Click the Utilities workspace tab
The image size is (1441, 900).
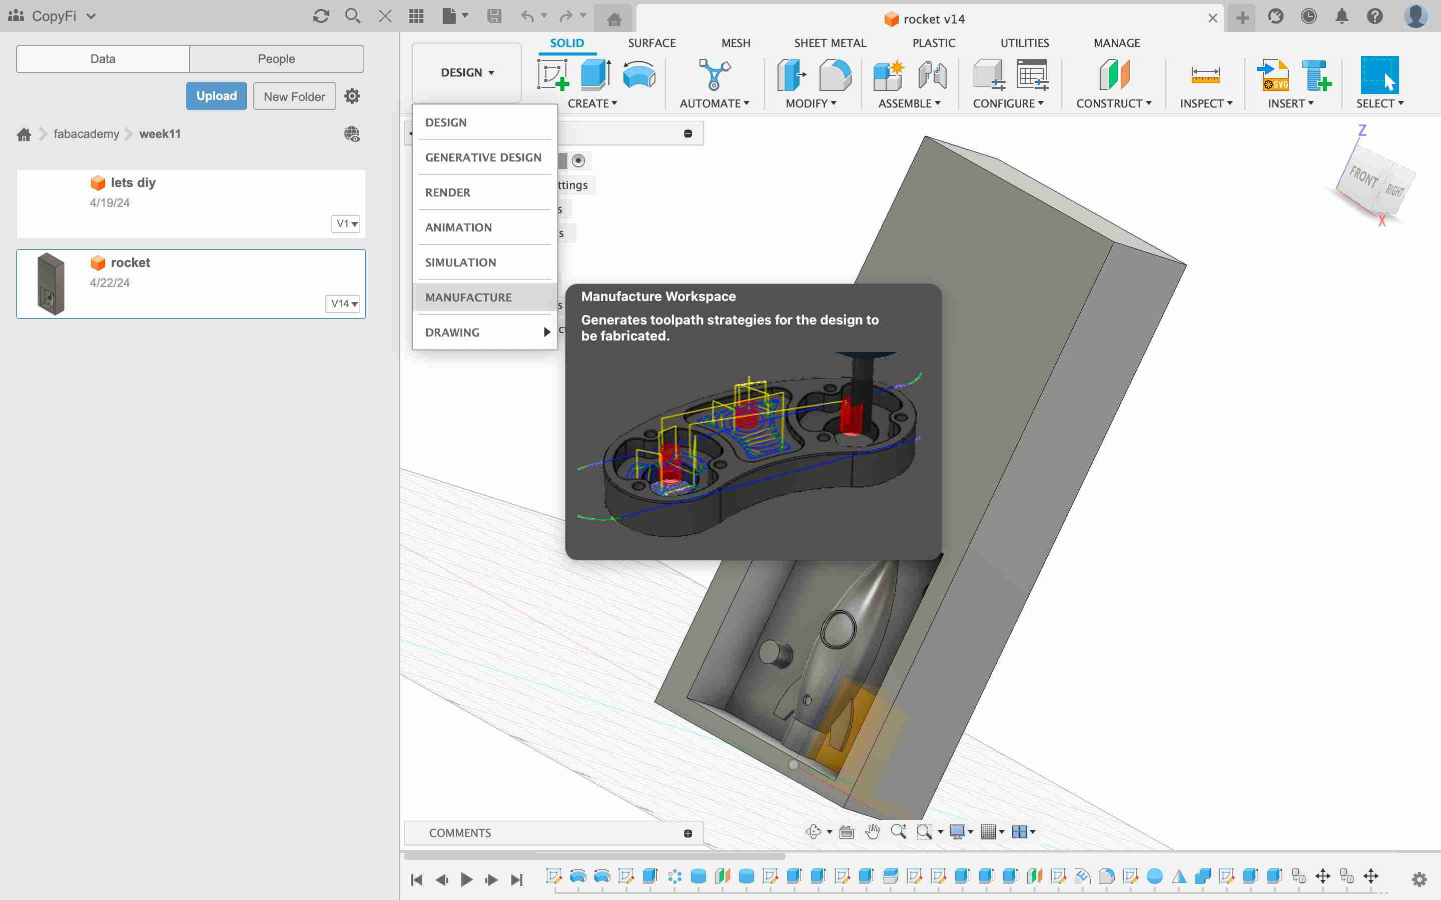1024,42
